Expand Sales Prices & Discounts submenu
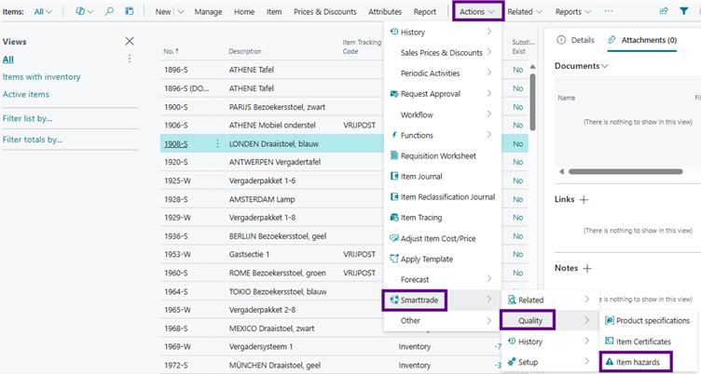 [x=442, y=53]
